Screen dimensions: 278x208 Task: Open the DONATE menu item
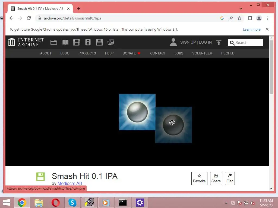click(x=131, y=53)
